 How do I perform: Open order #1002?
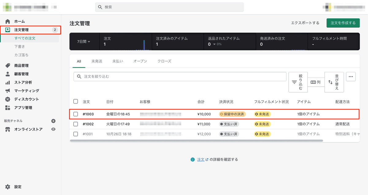[88, 124]
